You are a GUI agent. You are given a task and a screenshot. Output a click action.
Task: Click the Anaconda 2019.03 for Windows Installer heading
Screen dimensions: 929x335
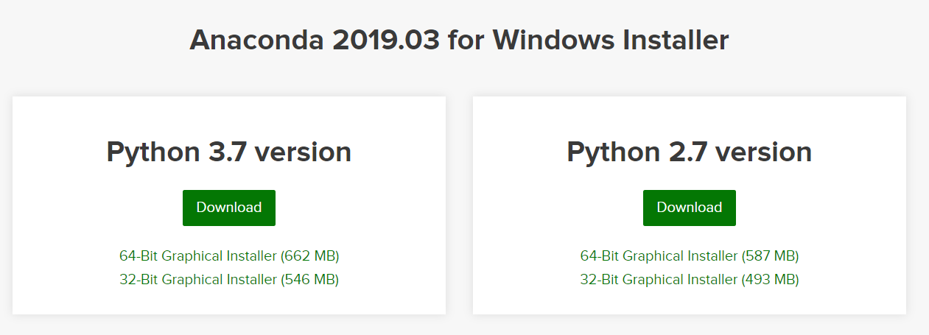[458, 40]
